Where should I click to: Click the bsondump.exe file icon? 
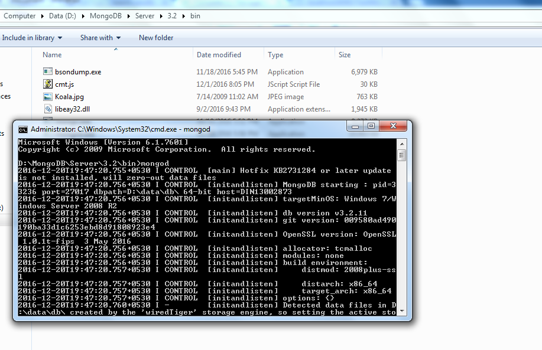coord(48,71)
